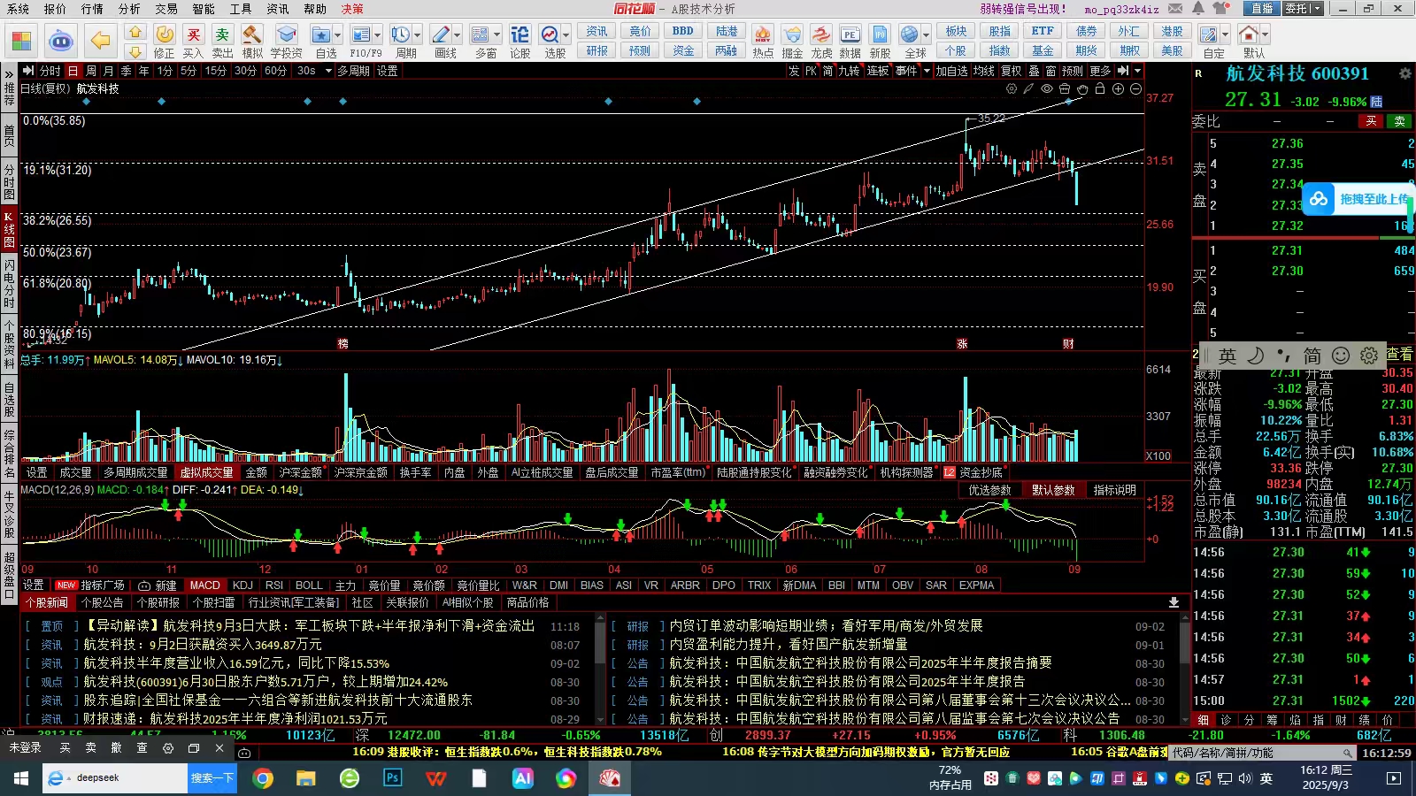Click the green 卖 sell button in order panel
Viewport: 1416px width, 796px height.
pos(1400,121)
